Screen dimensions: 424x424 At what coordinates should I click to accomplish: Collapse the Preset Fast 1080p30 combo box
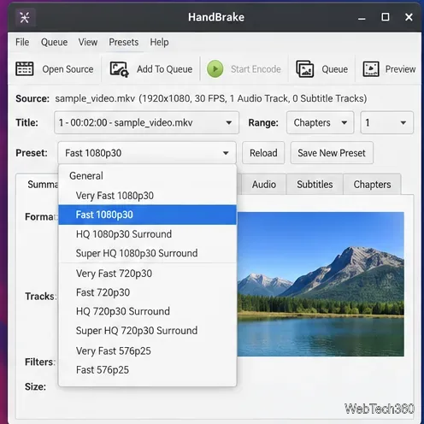click(x=147, y=153)
